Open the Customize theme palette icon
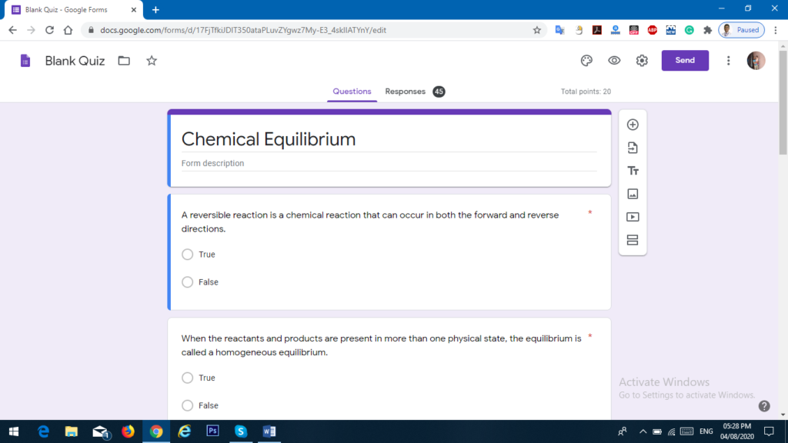 pyautogui.click(x=586, y=60)
